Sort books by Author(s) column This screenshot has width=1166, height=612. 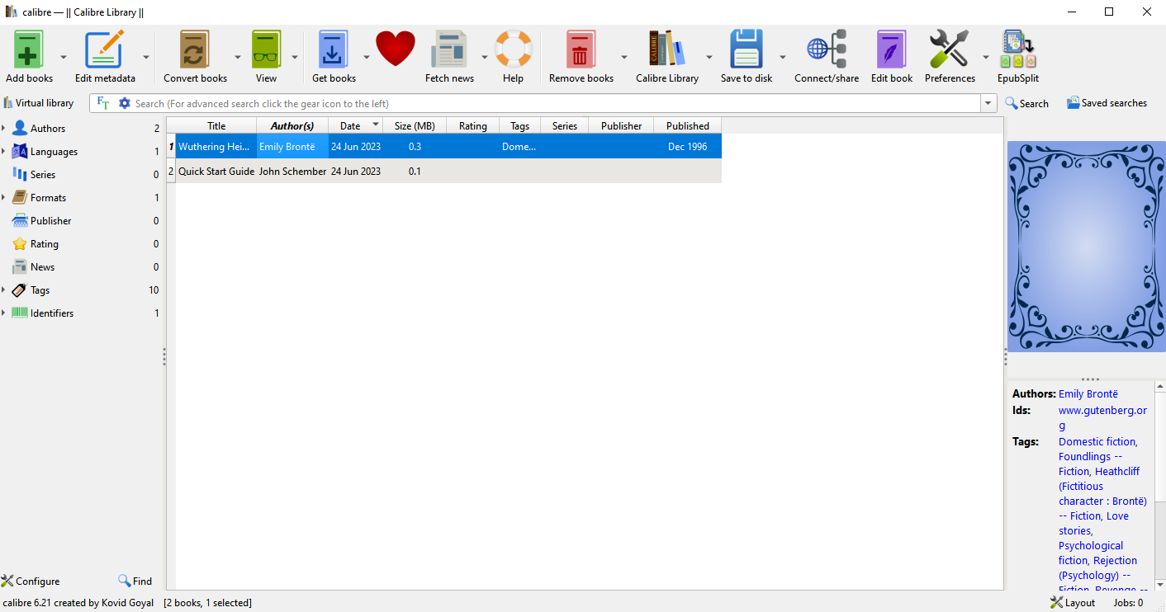point(292,125)
